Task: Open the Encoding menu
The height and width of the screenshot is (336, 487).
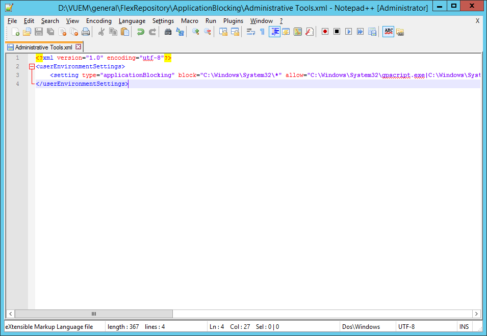Action: [x=99, y=21]
